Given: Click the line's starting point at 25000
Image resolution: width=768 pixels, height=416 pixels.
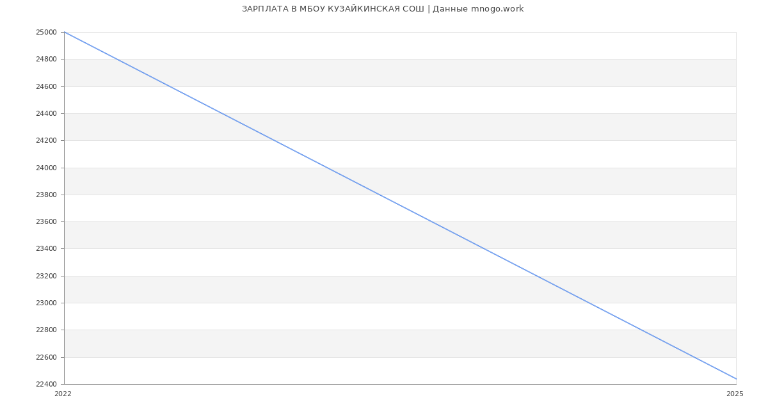Looking at the screenshot, I should tap(65, 32).
